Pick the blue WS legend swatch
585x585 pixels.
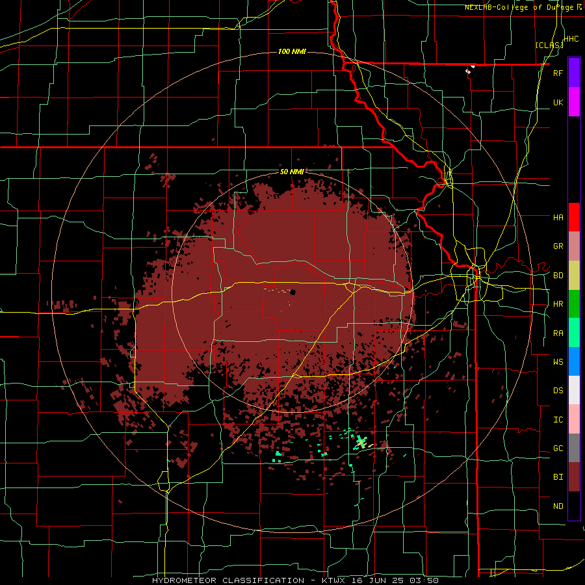pyautogui.click(x=574, y=361)
